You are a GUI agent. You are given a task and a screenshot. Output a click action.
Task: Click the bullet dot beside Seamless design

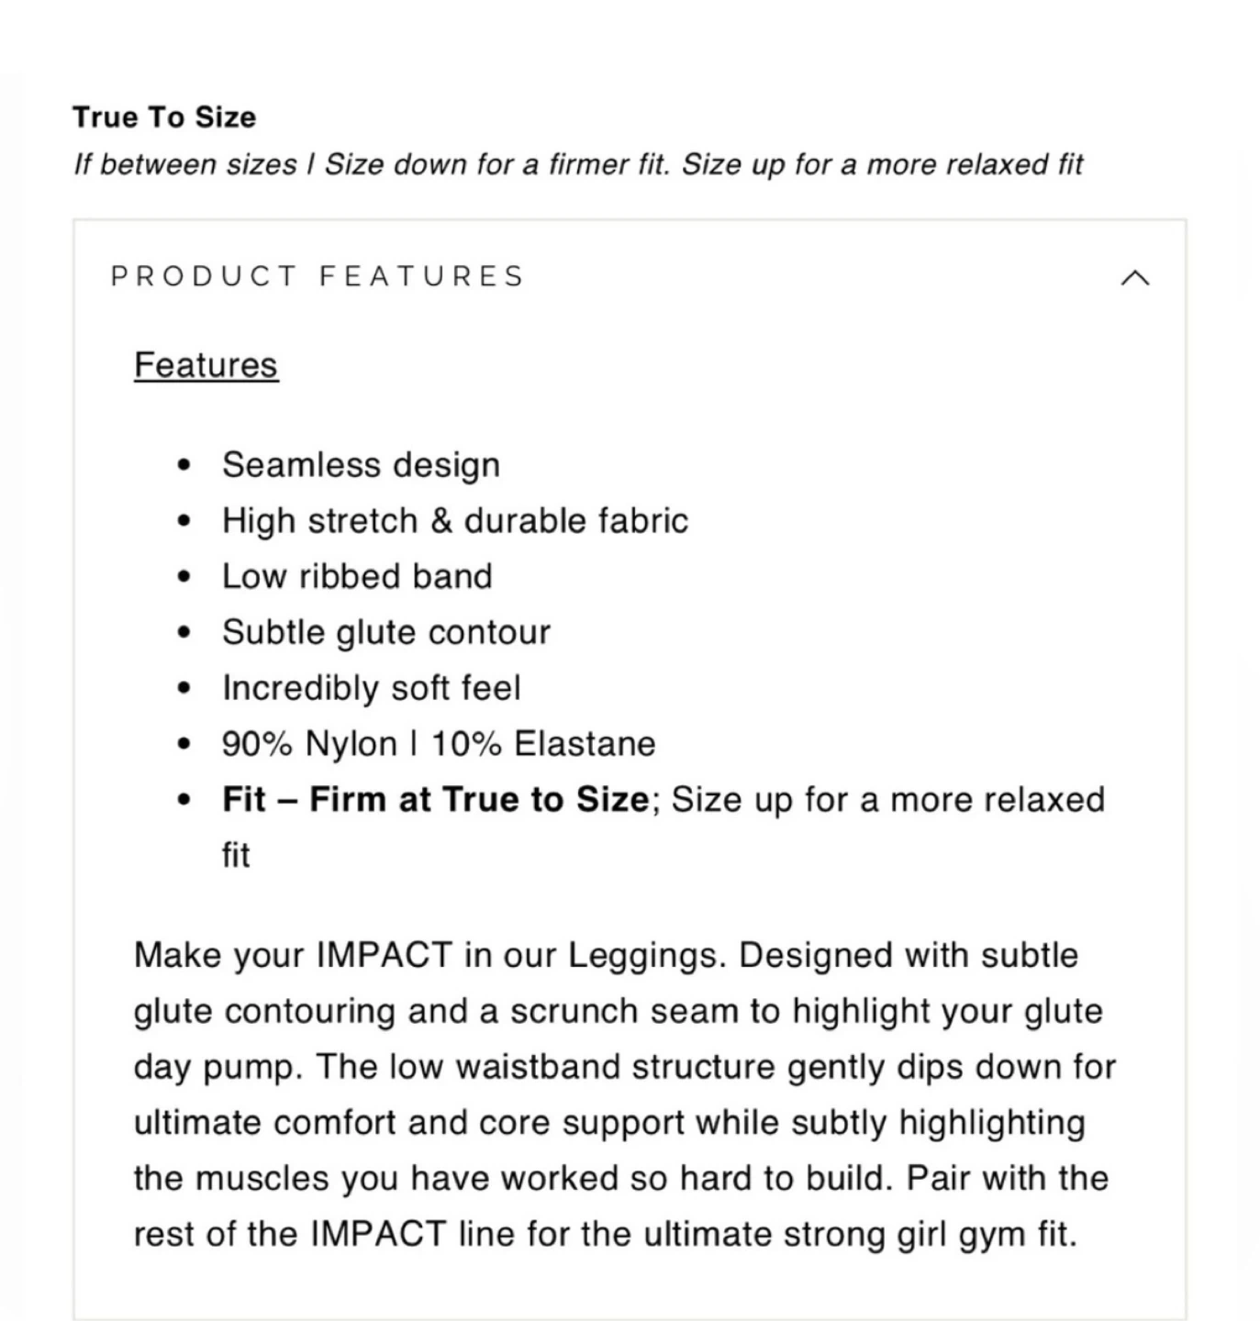185,465
